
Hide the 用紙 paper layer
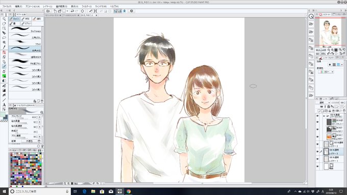click(x=317, y=166)
